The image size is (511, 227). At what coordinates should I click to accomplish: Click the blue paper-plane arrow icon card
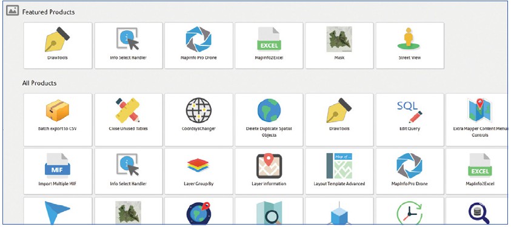pyautogui.click(x=58, y=211)
